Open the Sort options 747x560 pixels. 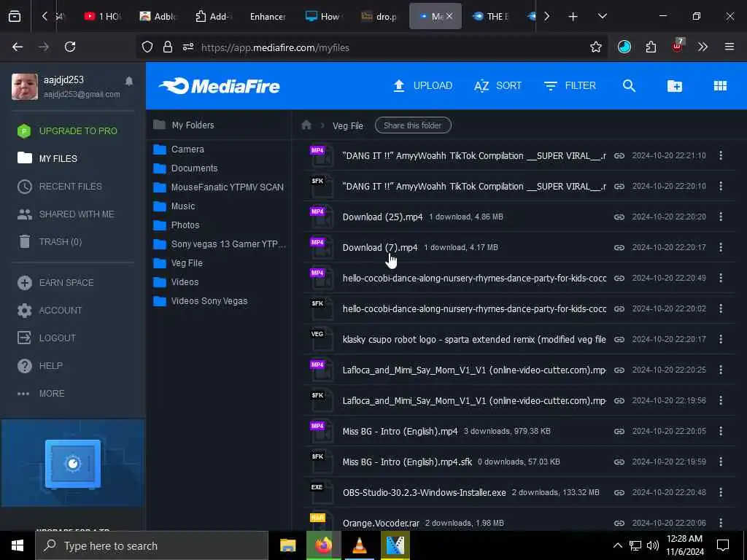(x=498, y=86)
